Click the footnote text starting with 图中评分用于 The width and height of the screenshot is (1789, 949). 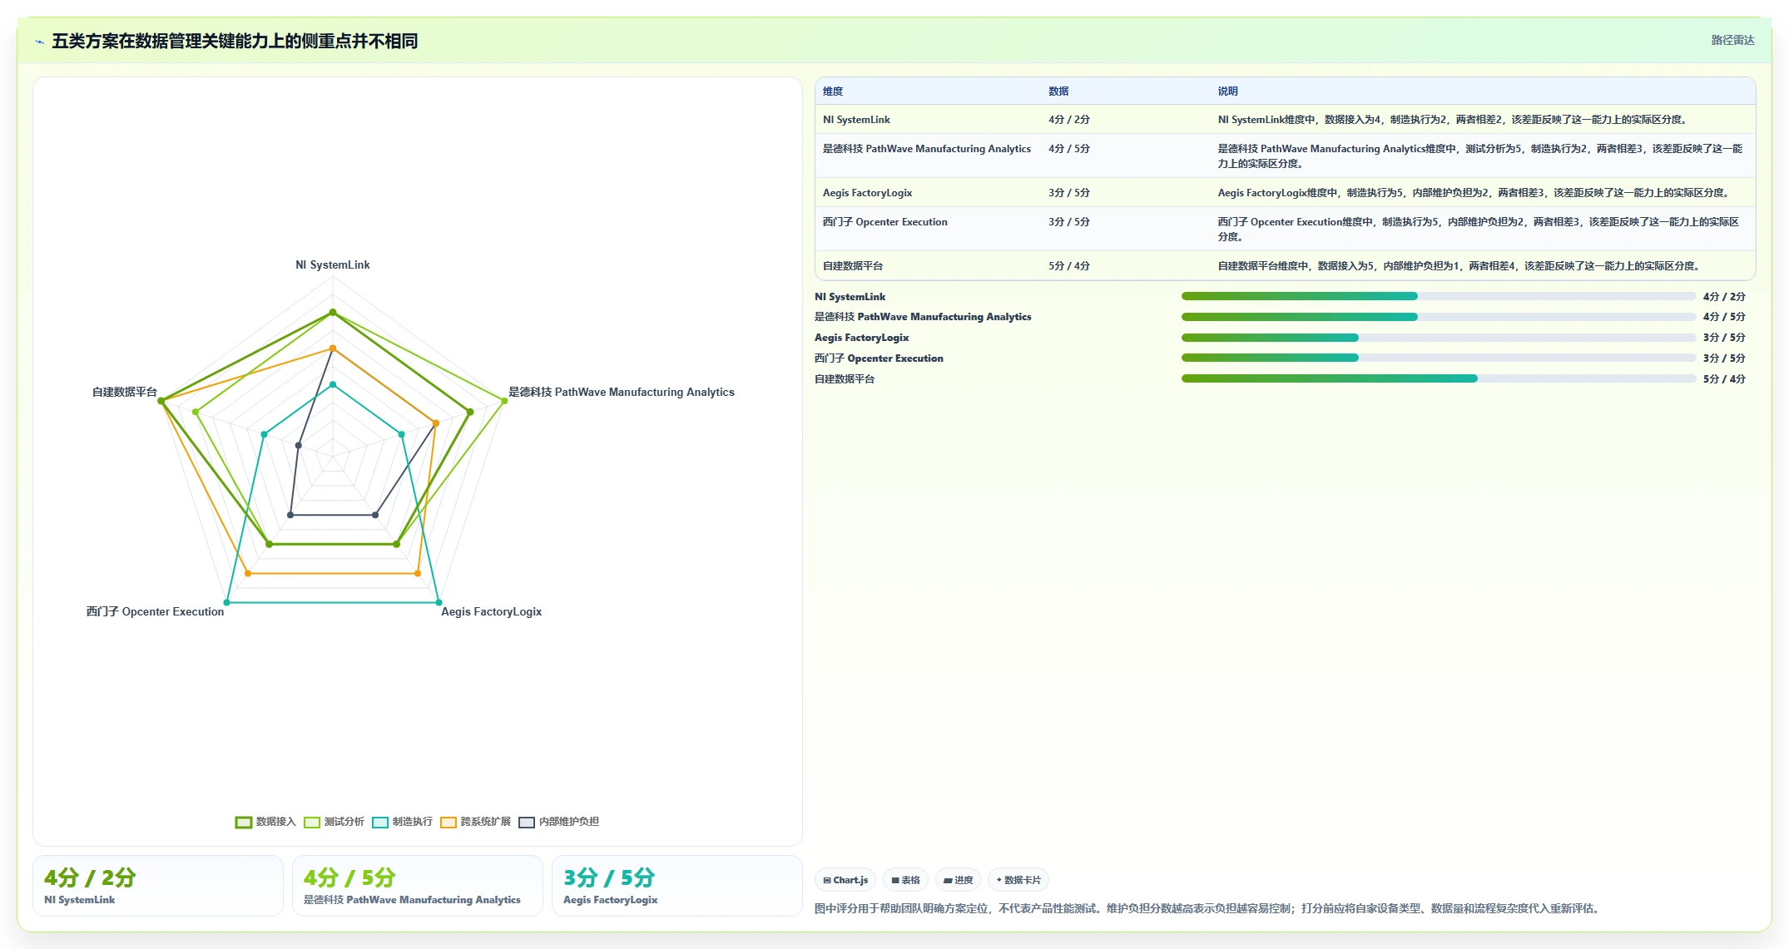1208,908
